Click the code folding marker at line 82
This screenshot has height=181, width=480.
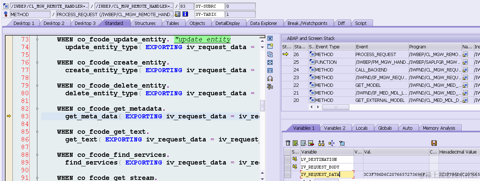tap(37, 108)
